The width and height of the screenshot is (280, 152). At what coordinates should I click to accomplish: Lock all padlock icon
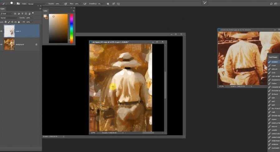click(19, 22)
